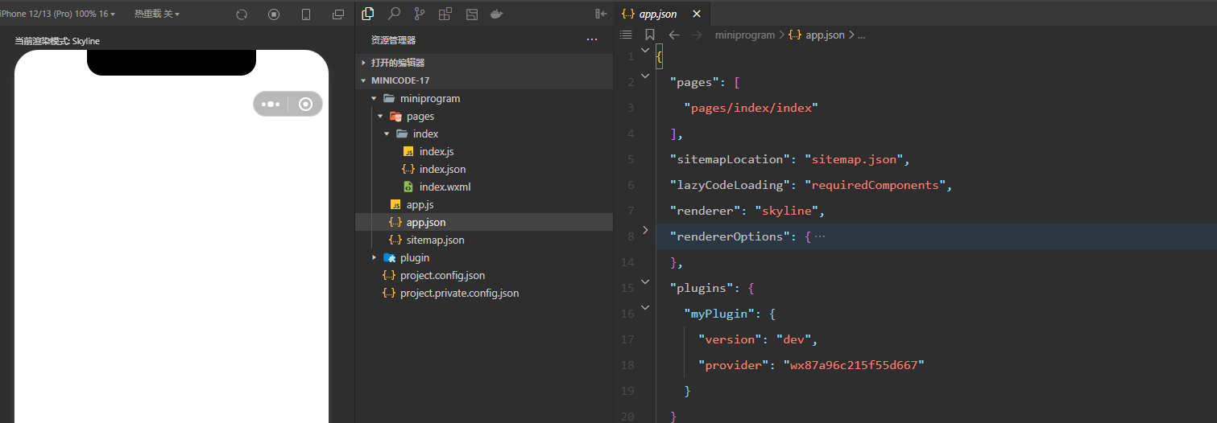Navigate forward with the right arrow
1217x423 pixels.
pos(697,35)
